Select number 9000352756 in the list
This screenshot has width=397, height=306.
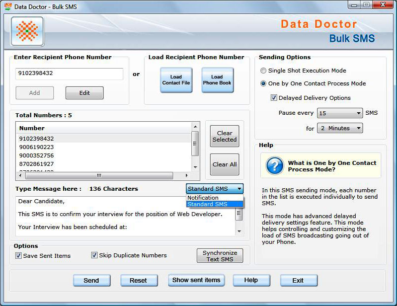click(x=103, y=155)
